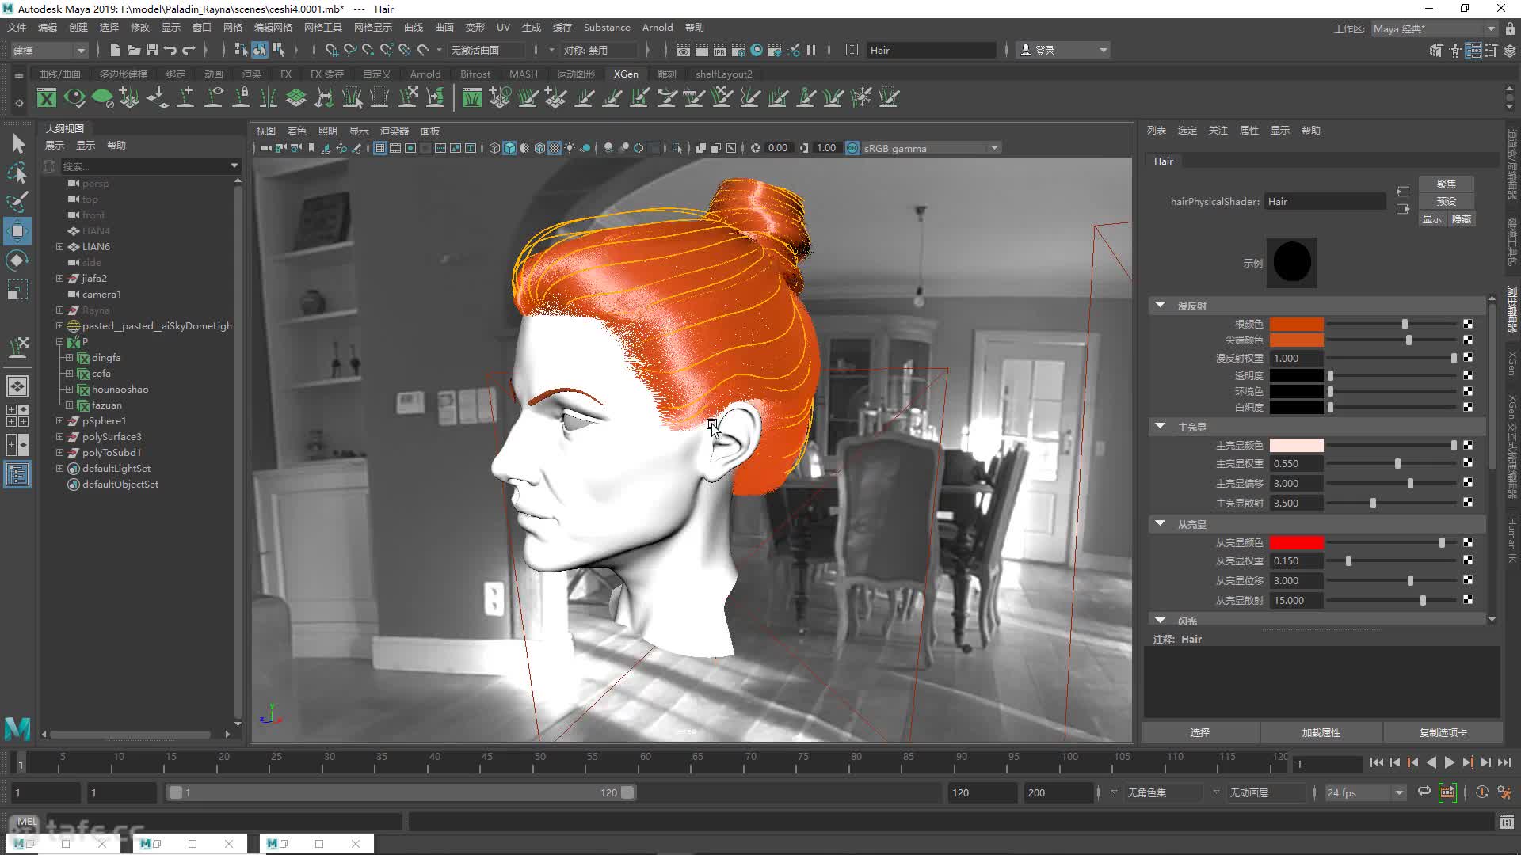
Task: Click the outliner search field
Action: (149, 165)
